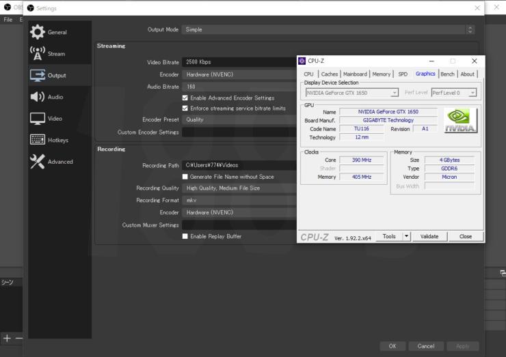Click the 4 GBytes memory size value
The width and height of the screenshot is (506, 357).
(x=449, y=160)
